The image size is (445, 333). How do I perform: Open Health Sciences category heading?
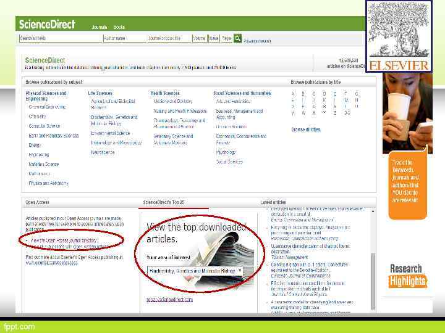click(x=165, y=93)
